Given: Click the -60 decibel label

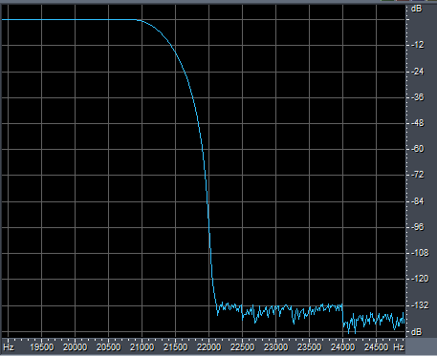Looking at the screenshot, I should tap(418, 149).
